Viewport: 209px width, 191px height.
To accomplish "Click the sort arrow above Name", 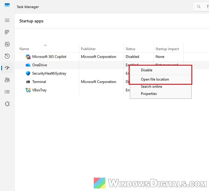I will click(x=45, y=45).
